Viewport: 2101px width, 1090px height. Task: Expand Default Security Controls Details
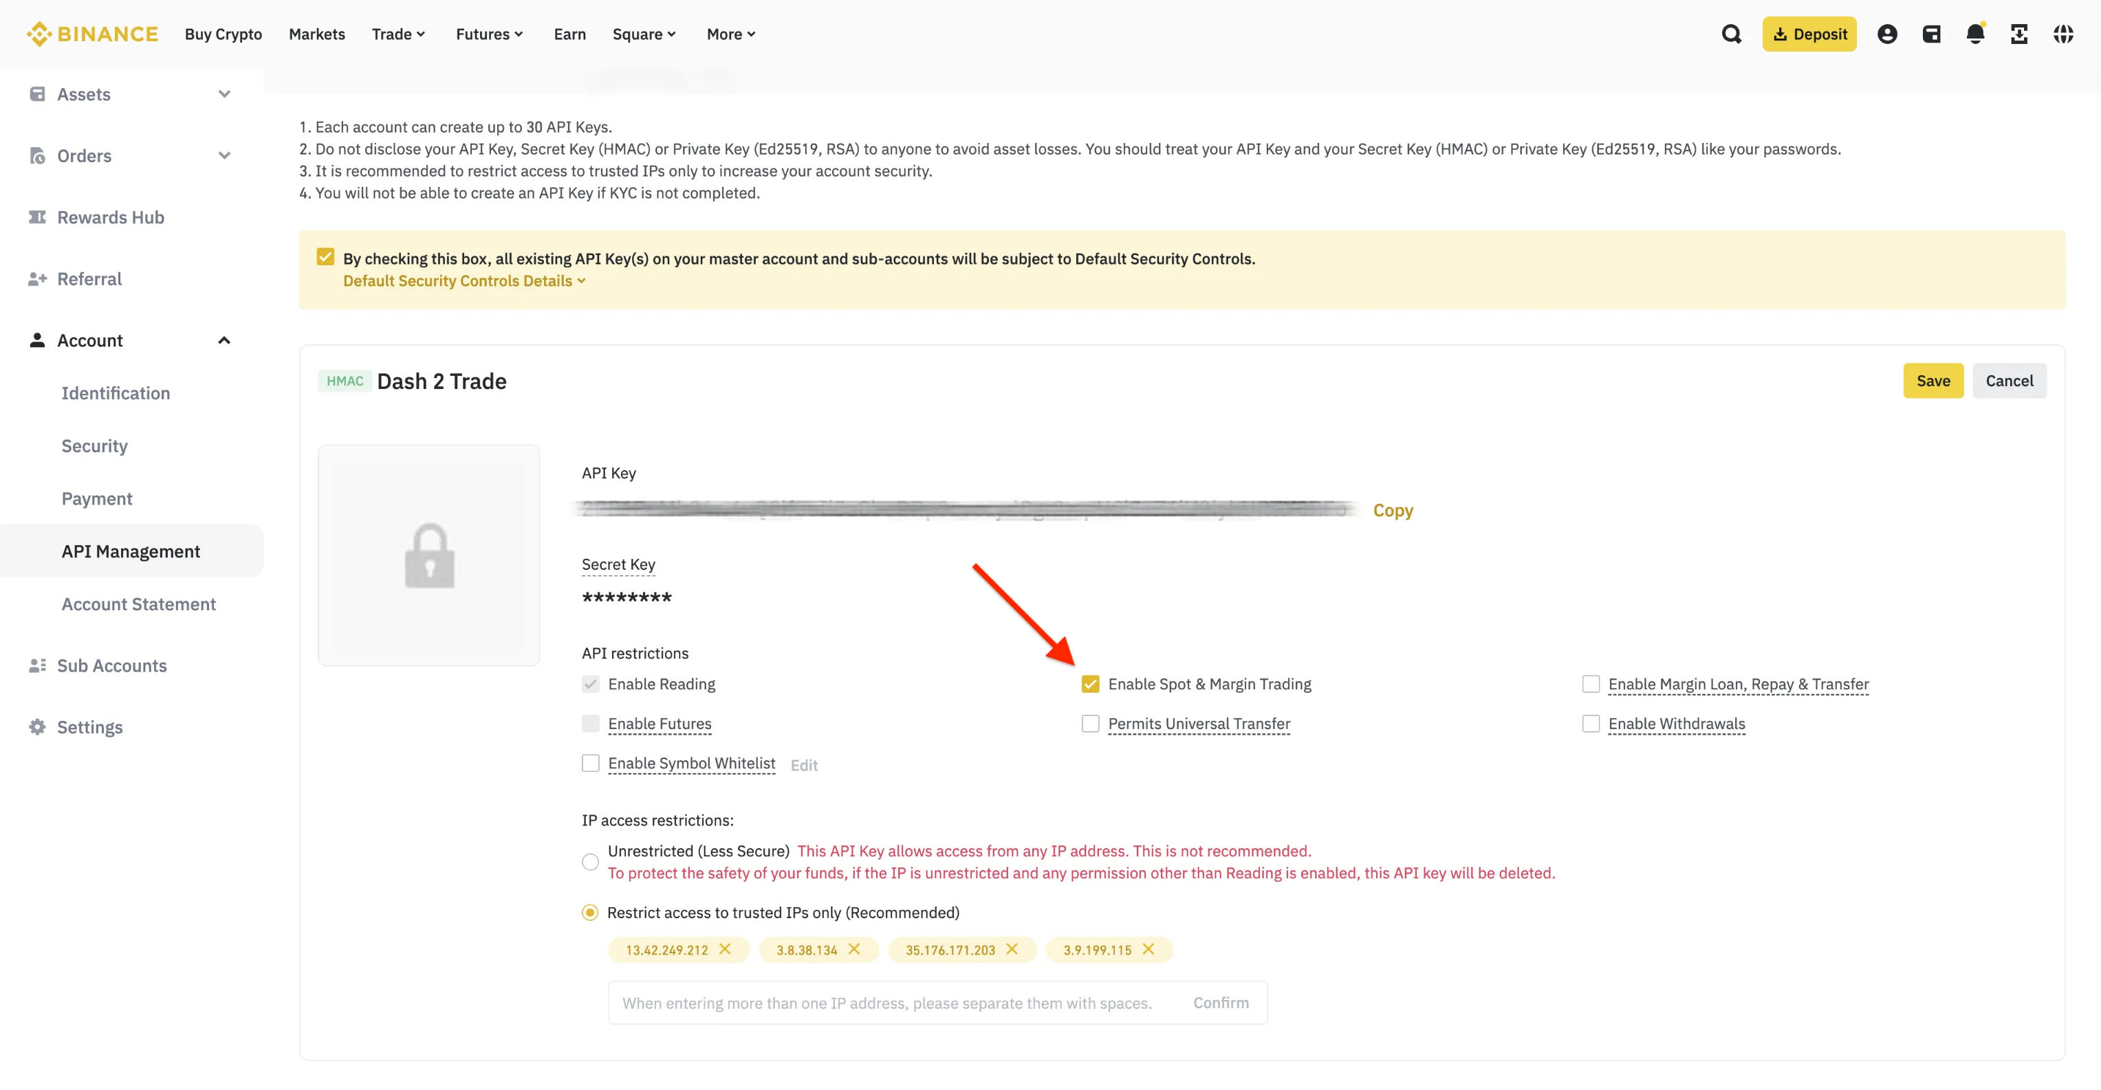[x=464, y=280]
